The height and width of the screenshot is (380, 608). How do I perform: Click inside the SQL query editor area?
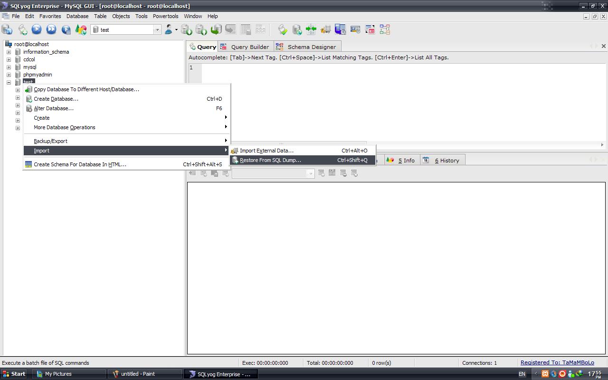pyautogui.click(x=403, y=102)
